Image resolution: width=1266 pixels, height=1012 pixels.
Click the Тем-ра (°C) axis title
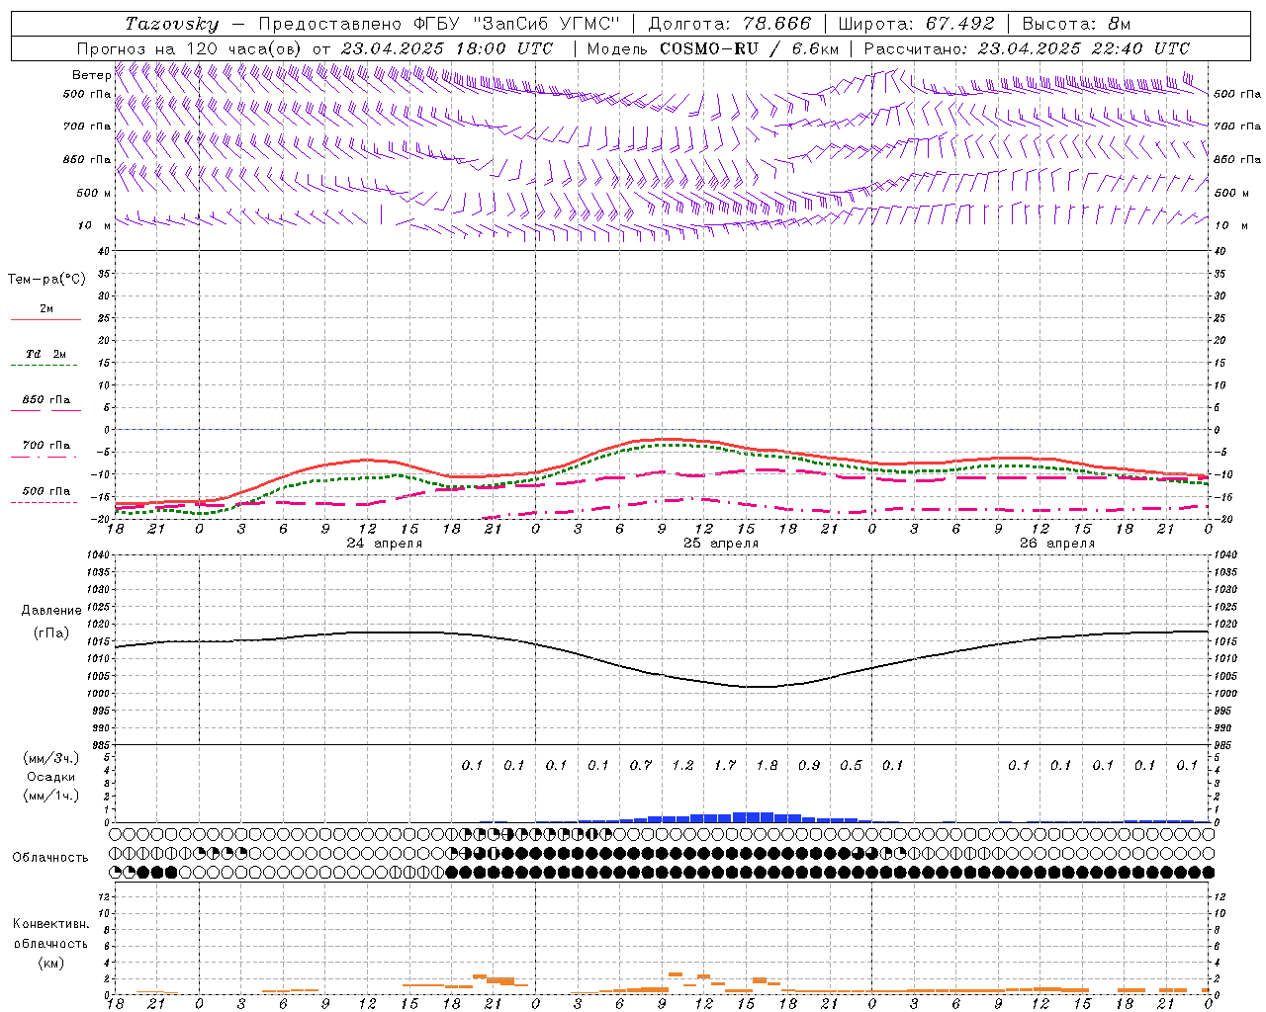pos(46,280)
